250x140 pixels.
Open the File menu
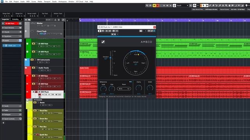point(6,2)
